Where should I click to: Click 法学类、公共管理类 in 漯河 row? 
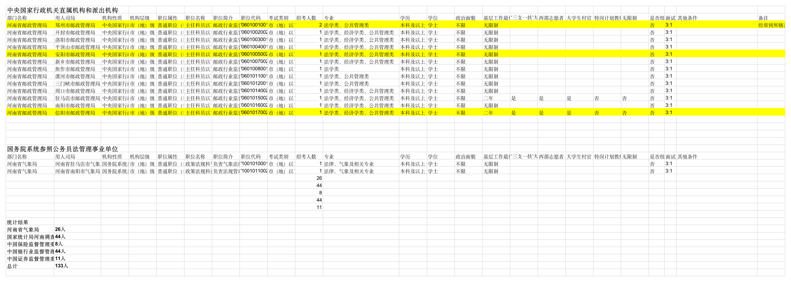(x=361, y=76)
